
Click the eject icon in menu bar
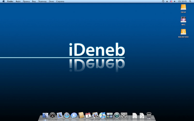(x=167, y=1)
